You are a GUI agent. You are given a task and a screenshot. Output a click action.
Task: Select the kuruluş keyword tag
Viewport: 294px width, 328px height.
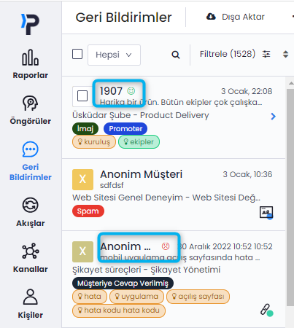94,142
